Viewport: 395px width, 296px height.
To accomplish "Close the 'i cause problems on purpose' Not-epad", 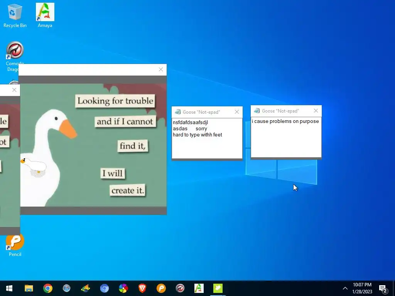I will (x=316, y=111).
